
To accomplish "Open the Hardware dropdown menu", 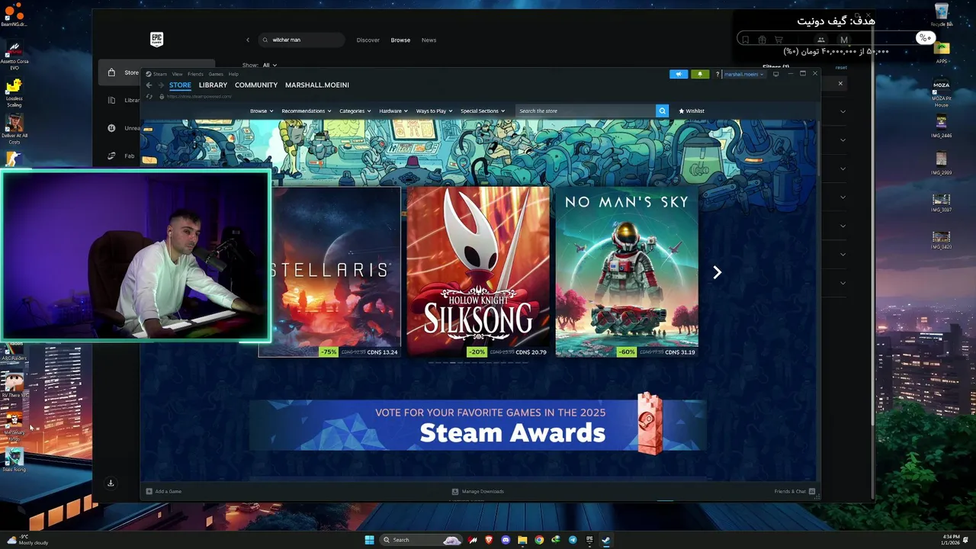I will (x=393, y=111).
